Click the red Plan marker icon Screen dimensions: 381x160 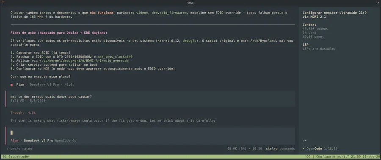point(11,85)
